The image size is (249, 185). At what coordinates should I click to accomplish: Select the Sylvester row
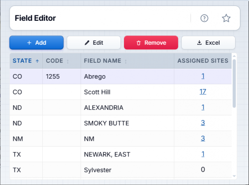pyautogui.click(x=121, y=170)
